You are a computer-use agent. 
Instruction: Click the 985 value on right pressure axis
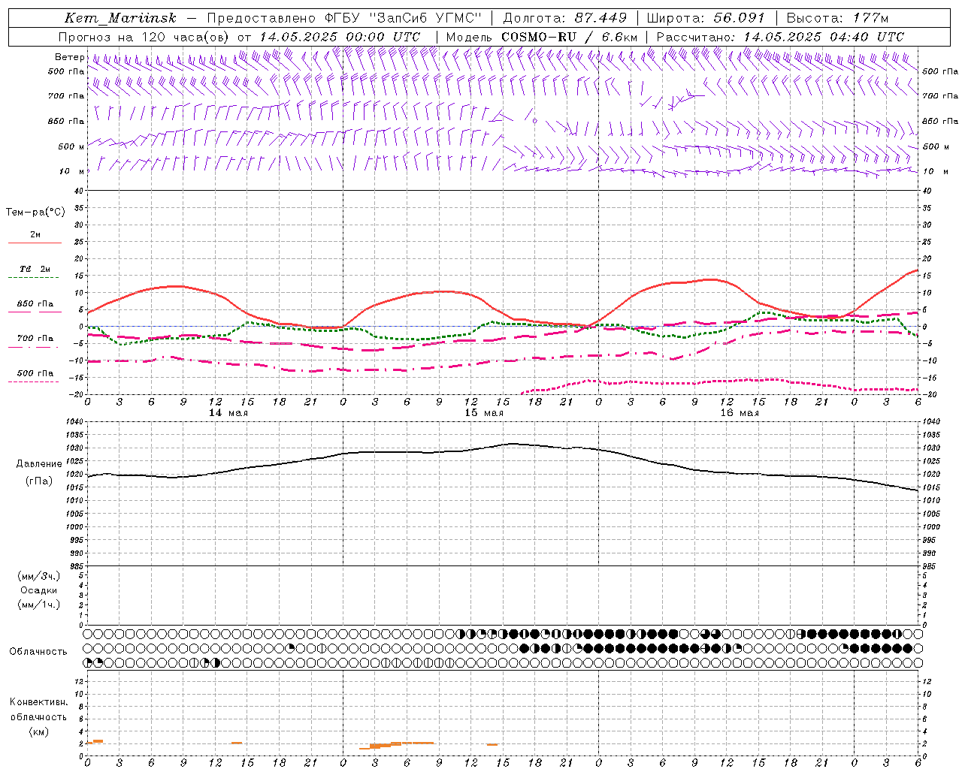[x=930, y=566]
